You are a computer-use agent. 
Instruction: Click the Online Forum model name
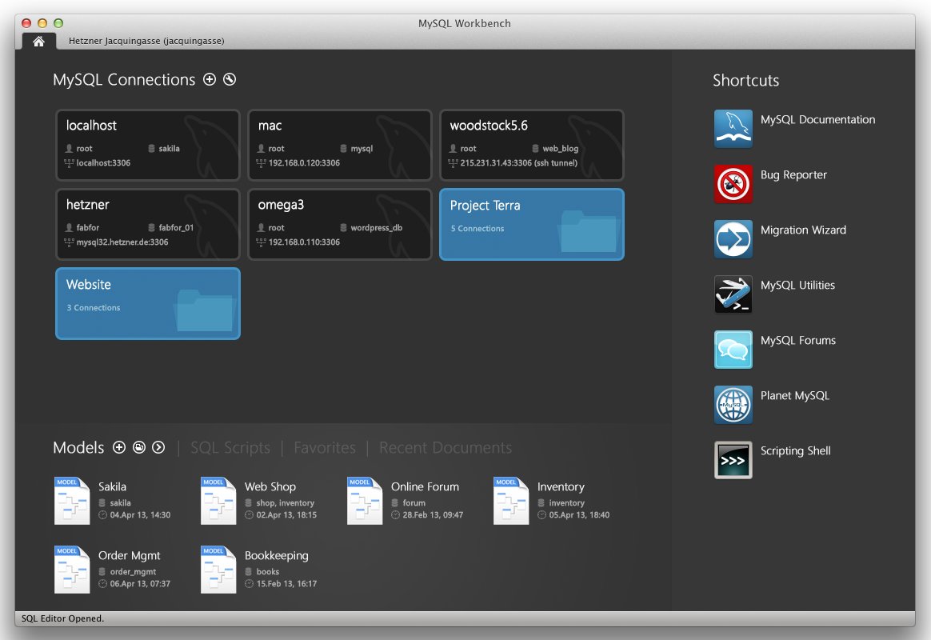(x=426, y=487)
